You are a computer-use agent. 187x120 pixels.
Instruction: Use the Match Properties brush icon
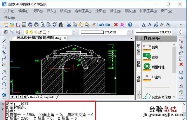click(93, 25)
